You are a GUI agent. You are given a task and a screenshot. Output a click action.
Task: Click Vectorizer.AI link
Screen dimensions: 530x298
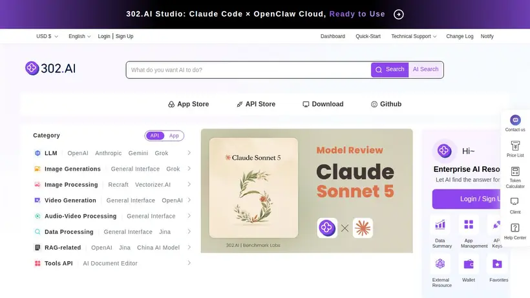pyautogui.click(x=153, y=184)
